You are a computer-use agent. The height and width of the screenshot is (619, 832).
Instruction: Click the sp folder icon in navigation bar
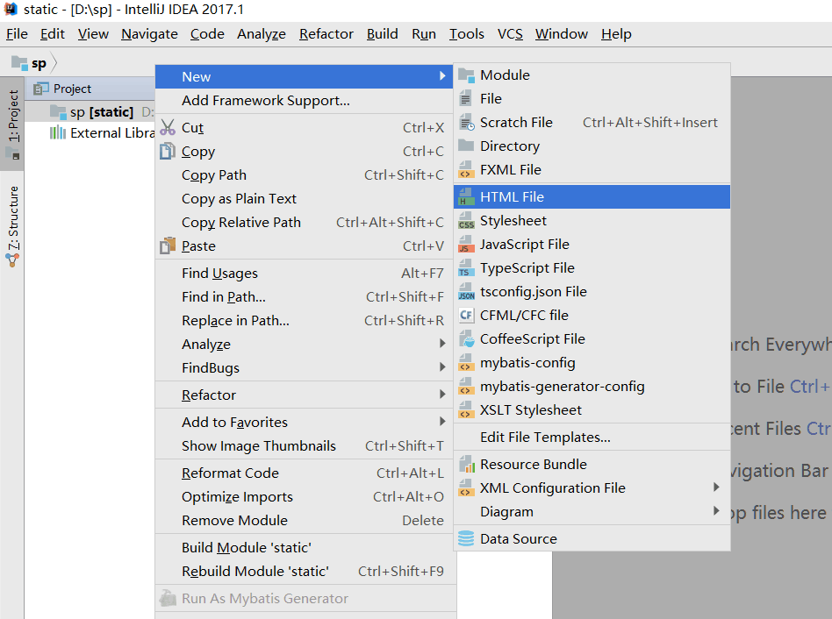(19, 63)
